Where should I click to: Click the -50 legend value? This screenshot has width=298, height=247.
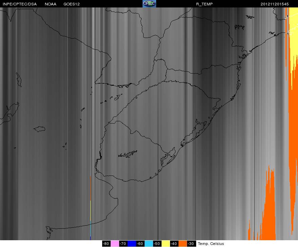157,244
